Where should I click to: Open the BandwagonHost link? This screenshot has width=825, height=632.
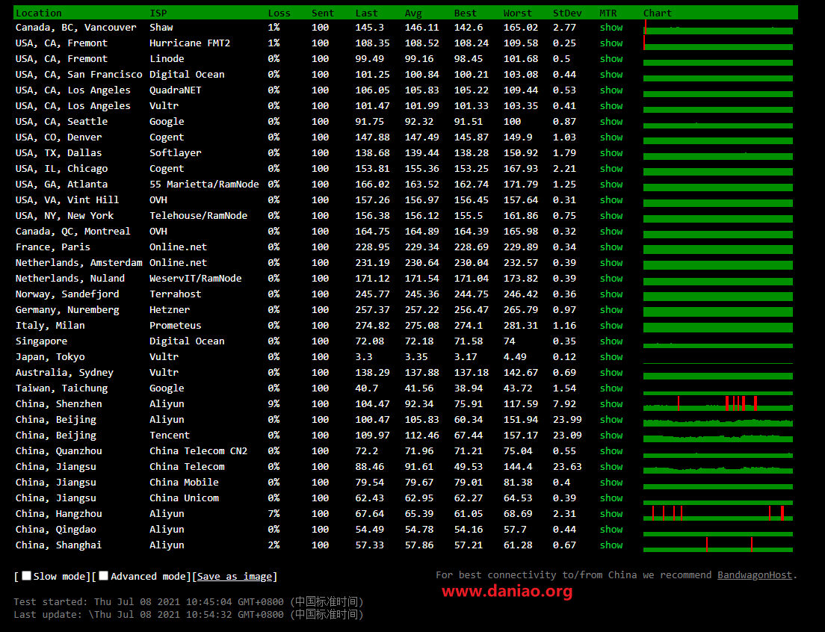point(755,574)
